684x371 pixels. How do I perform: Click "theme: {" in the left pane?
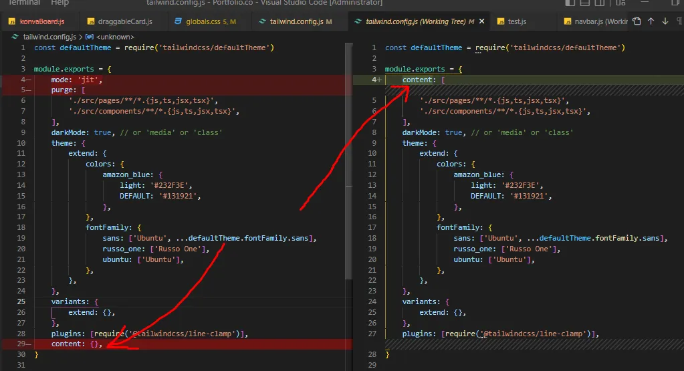point(68,143)
